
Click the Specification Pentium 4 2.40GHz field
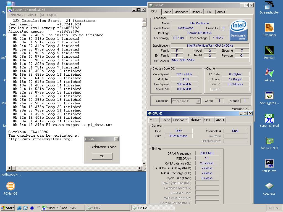click(x=210, y=46)
